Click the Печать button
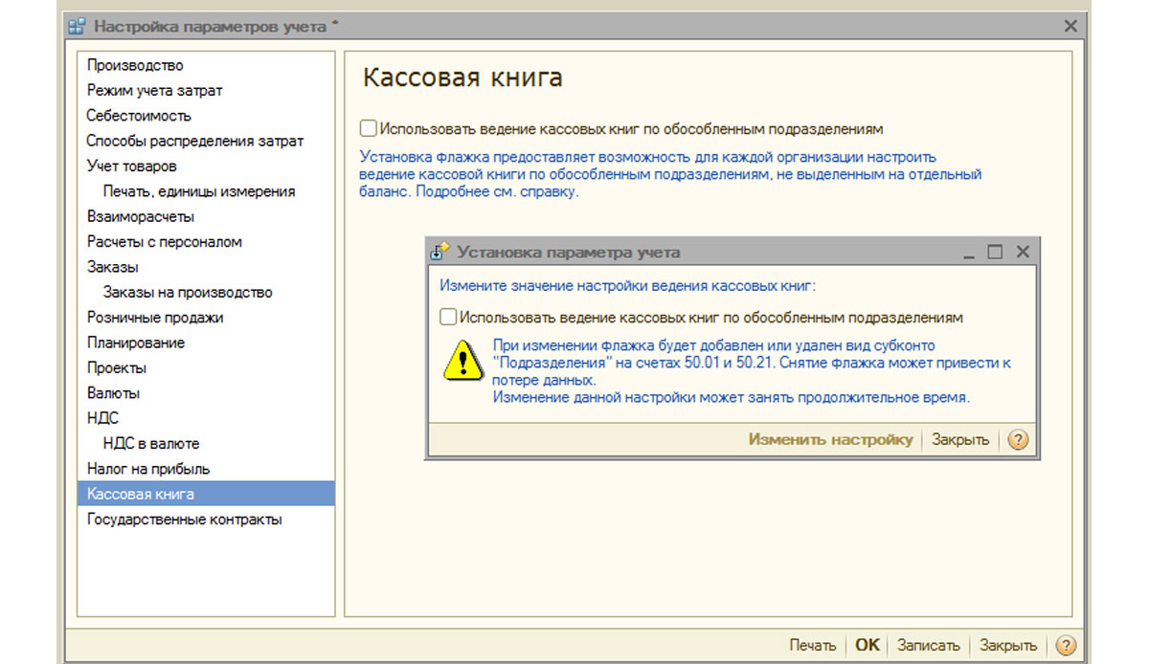This screenshot has width=1149, height=664. [x=812, y=645]
